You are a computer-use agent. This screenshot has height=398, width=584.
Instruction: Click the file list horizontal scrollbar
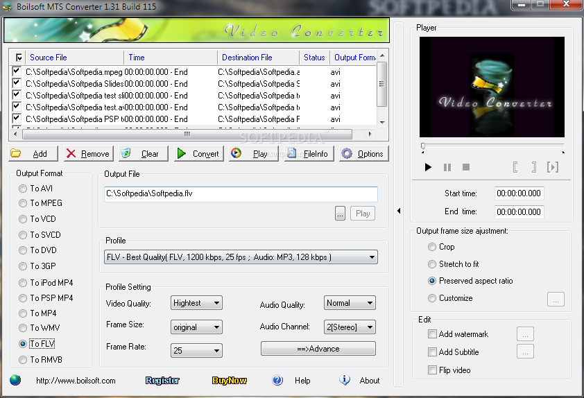[x=187, y=134]
